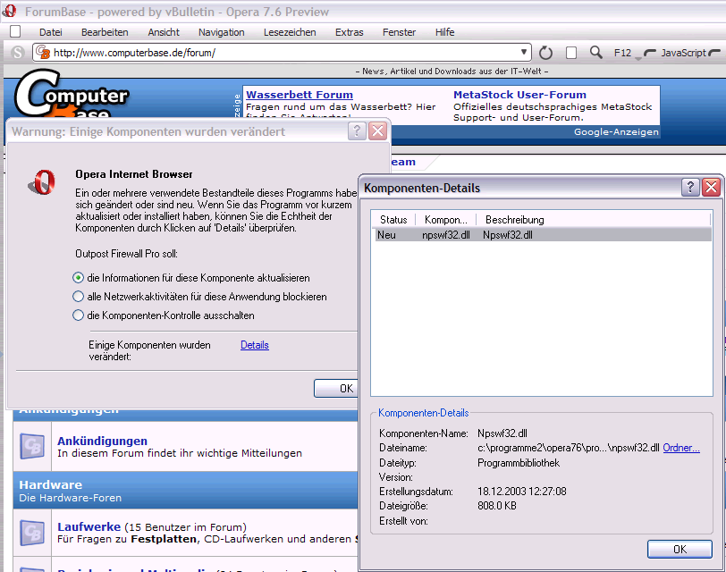Open the Extras menu
726x572 pixels.
point(349,32)
